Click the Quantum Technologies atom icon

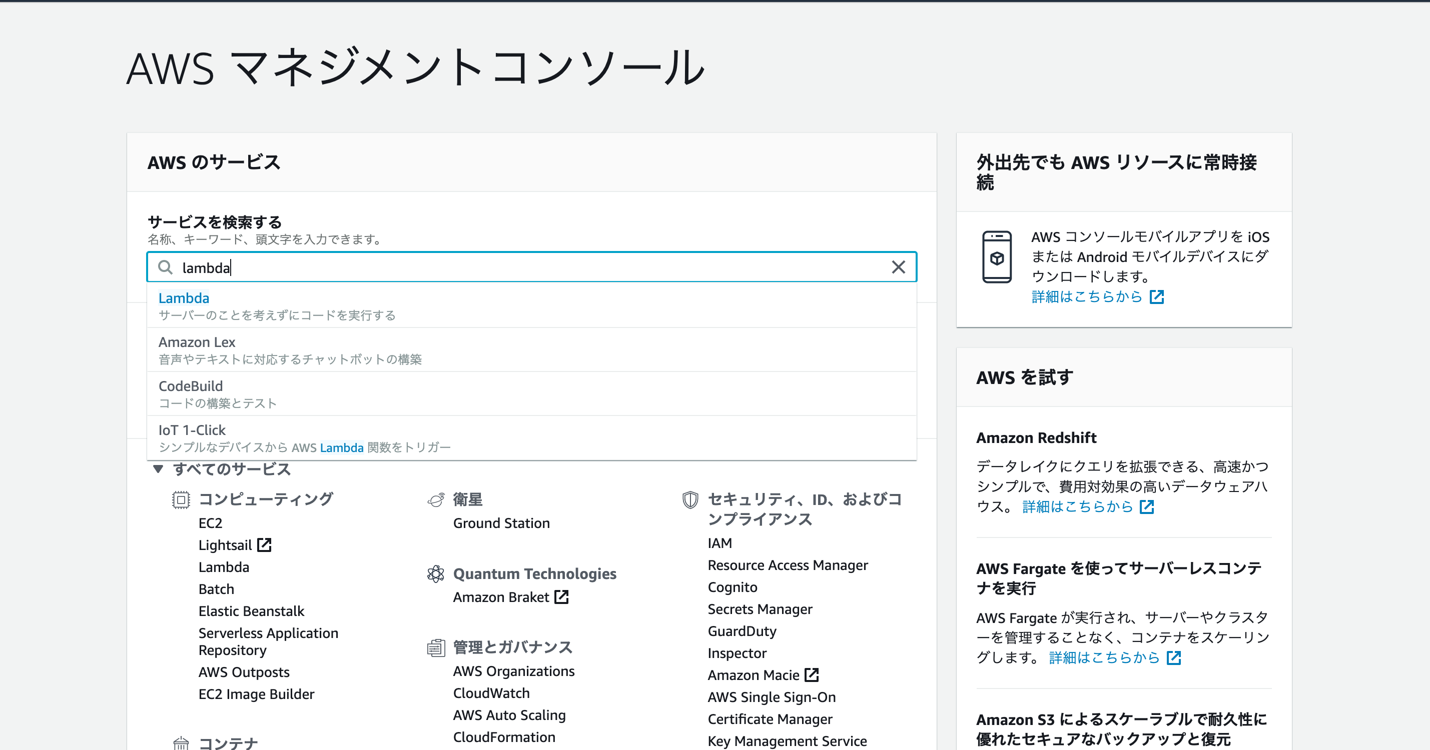pyautogui.click(x=436, y=574)
